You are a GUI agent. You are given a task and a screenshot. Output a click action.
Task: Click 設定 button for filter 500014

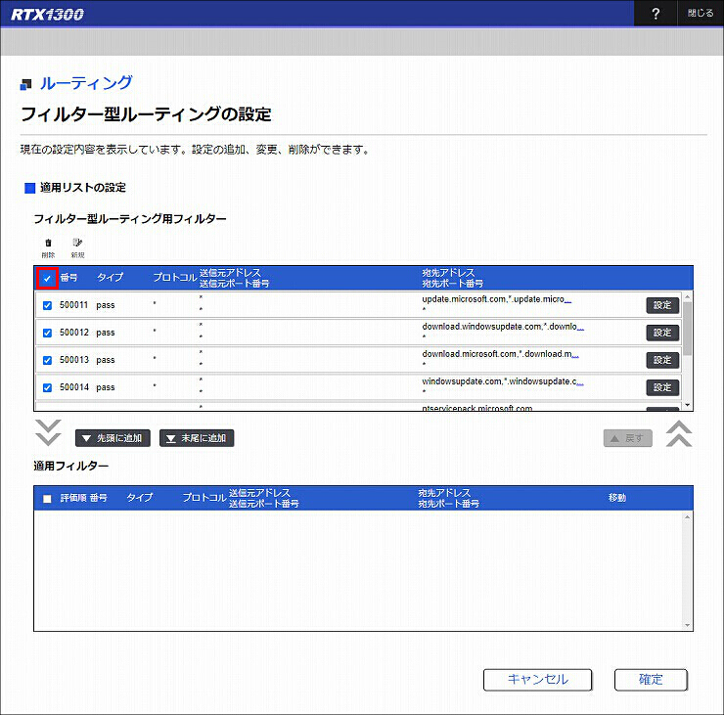[x=662, y=387]
